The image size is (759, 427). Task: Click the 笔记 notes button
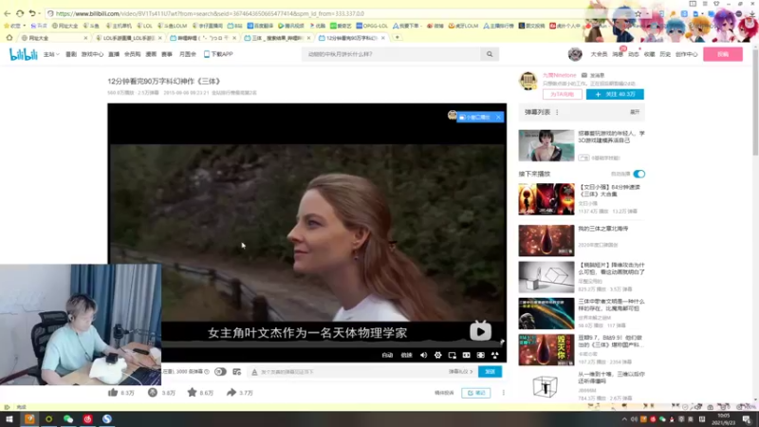476,393
